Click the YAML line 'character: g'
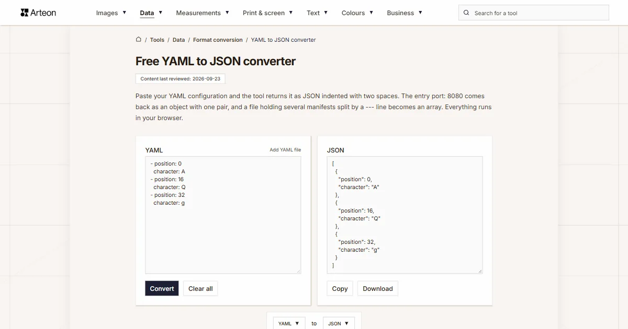This screenshot has width=628, height=329. point(169,203)
